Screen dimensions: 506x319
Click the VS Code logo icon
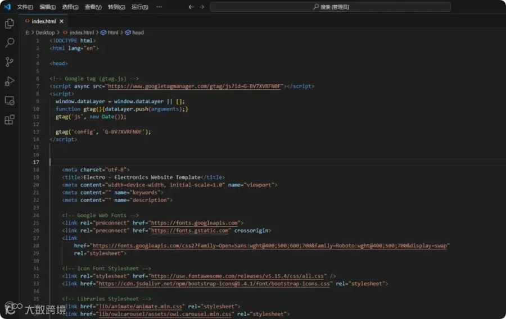[x=7, y=6]
